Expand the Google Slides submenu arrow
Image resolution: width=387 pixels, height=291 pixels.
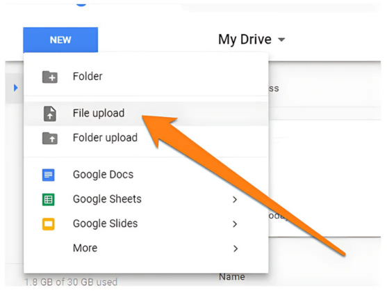pyautogui.click(x=235, y=224)
